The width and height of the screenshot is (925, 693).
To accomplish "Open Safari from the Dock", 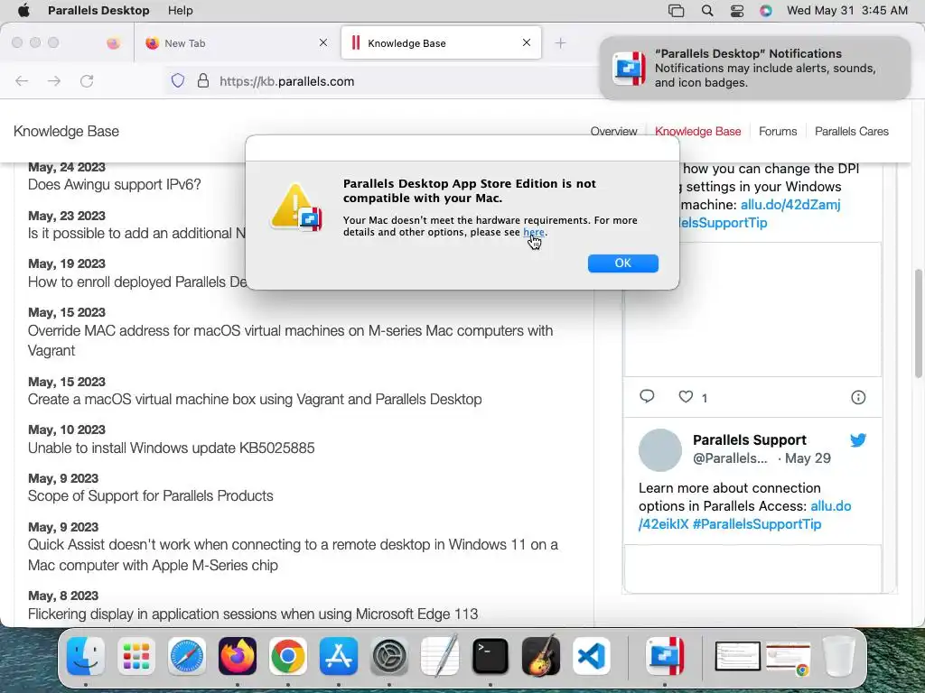I will click(x=187, y=656).
